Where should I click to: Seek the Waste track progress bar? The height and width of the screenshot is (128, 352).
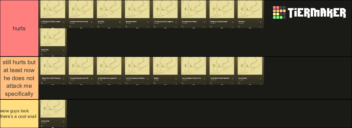coord(166,83)
